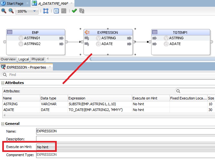
Task: Click the TGTEMP1 datastore table icon
Action: tap(155, 32)
